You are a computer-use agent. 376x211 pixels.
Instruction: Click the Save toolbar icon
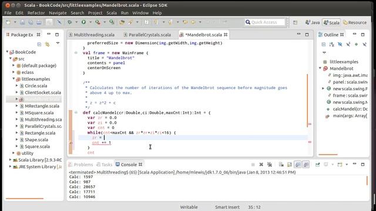point(22,22)
